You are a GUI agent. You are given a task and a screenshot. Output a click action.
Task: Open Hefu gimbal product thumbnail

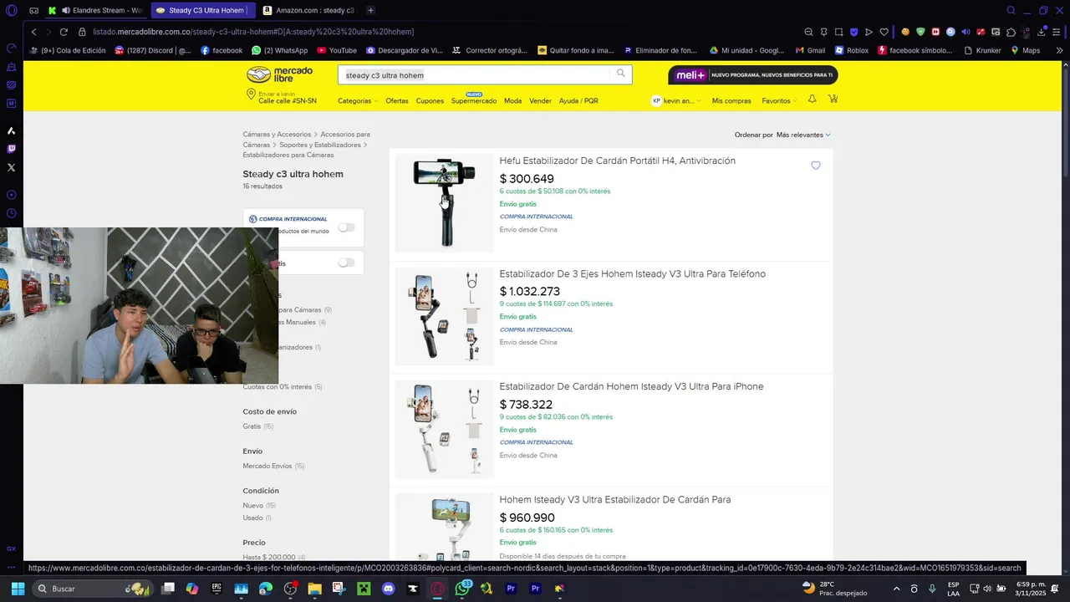(x=444, y=202)
